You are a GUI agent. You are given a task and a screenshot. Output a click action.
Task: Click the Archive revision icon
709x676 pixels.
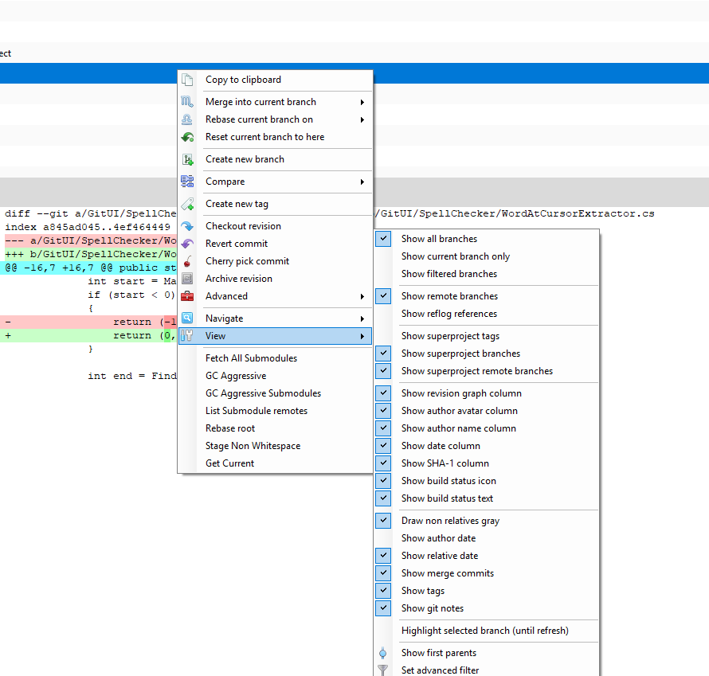point(187,279)
